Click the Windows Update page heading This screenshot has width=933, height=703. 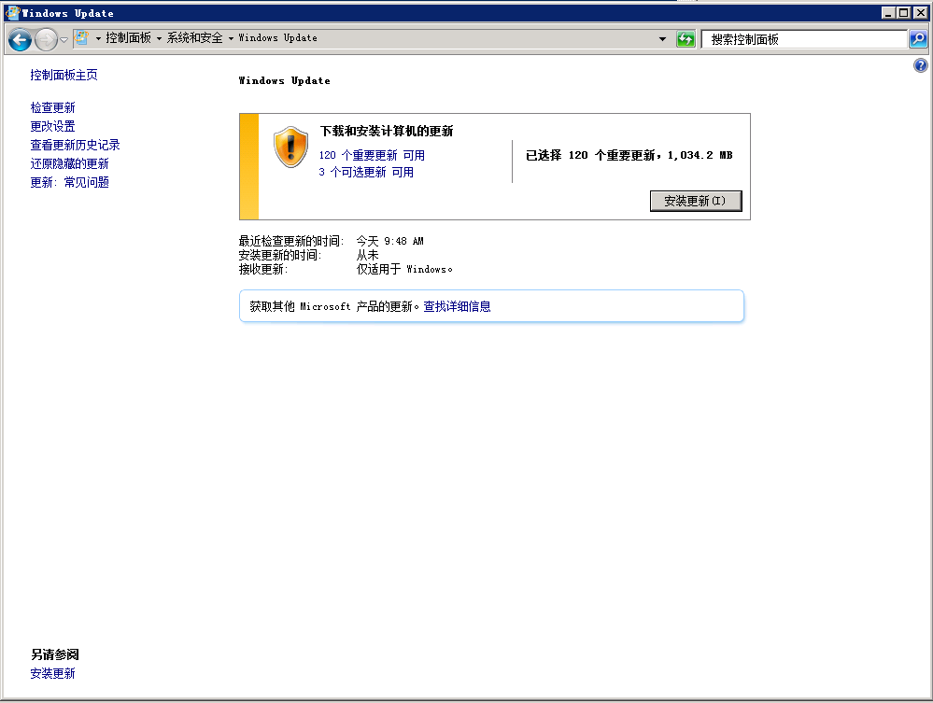click(x=284, y=80)
